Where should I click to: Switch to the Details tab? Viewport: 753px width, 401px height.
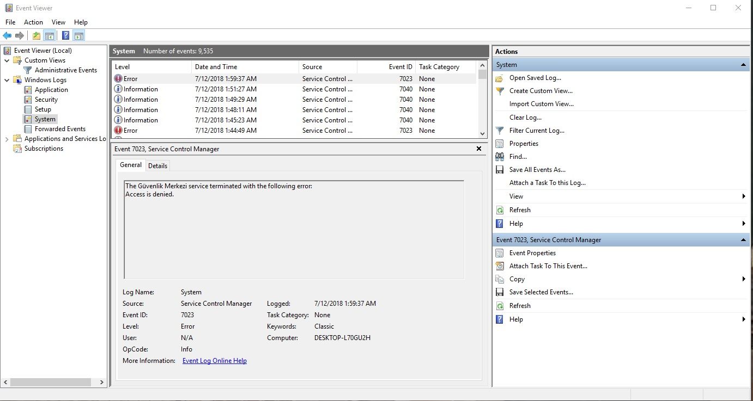pos(157,165)
